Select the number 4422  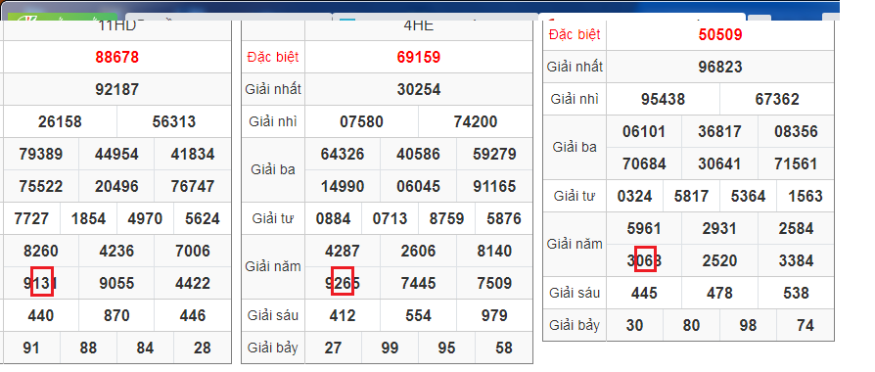193,284
